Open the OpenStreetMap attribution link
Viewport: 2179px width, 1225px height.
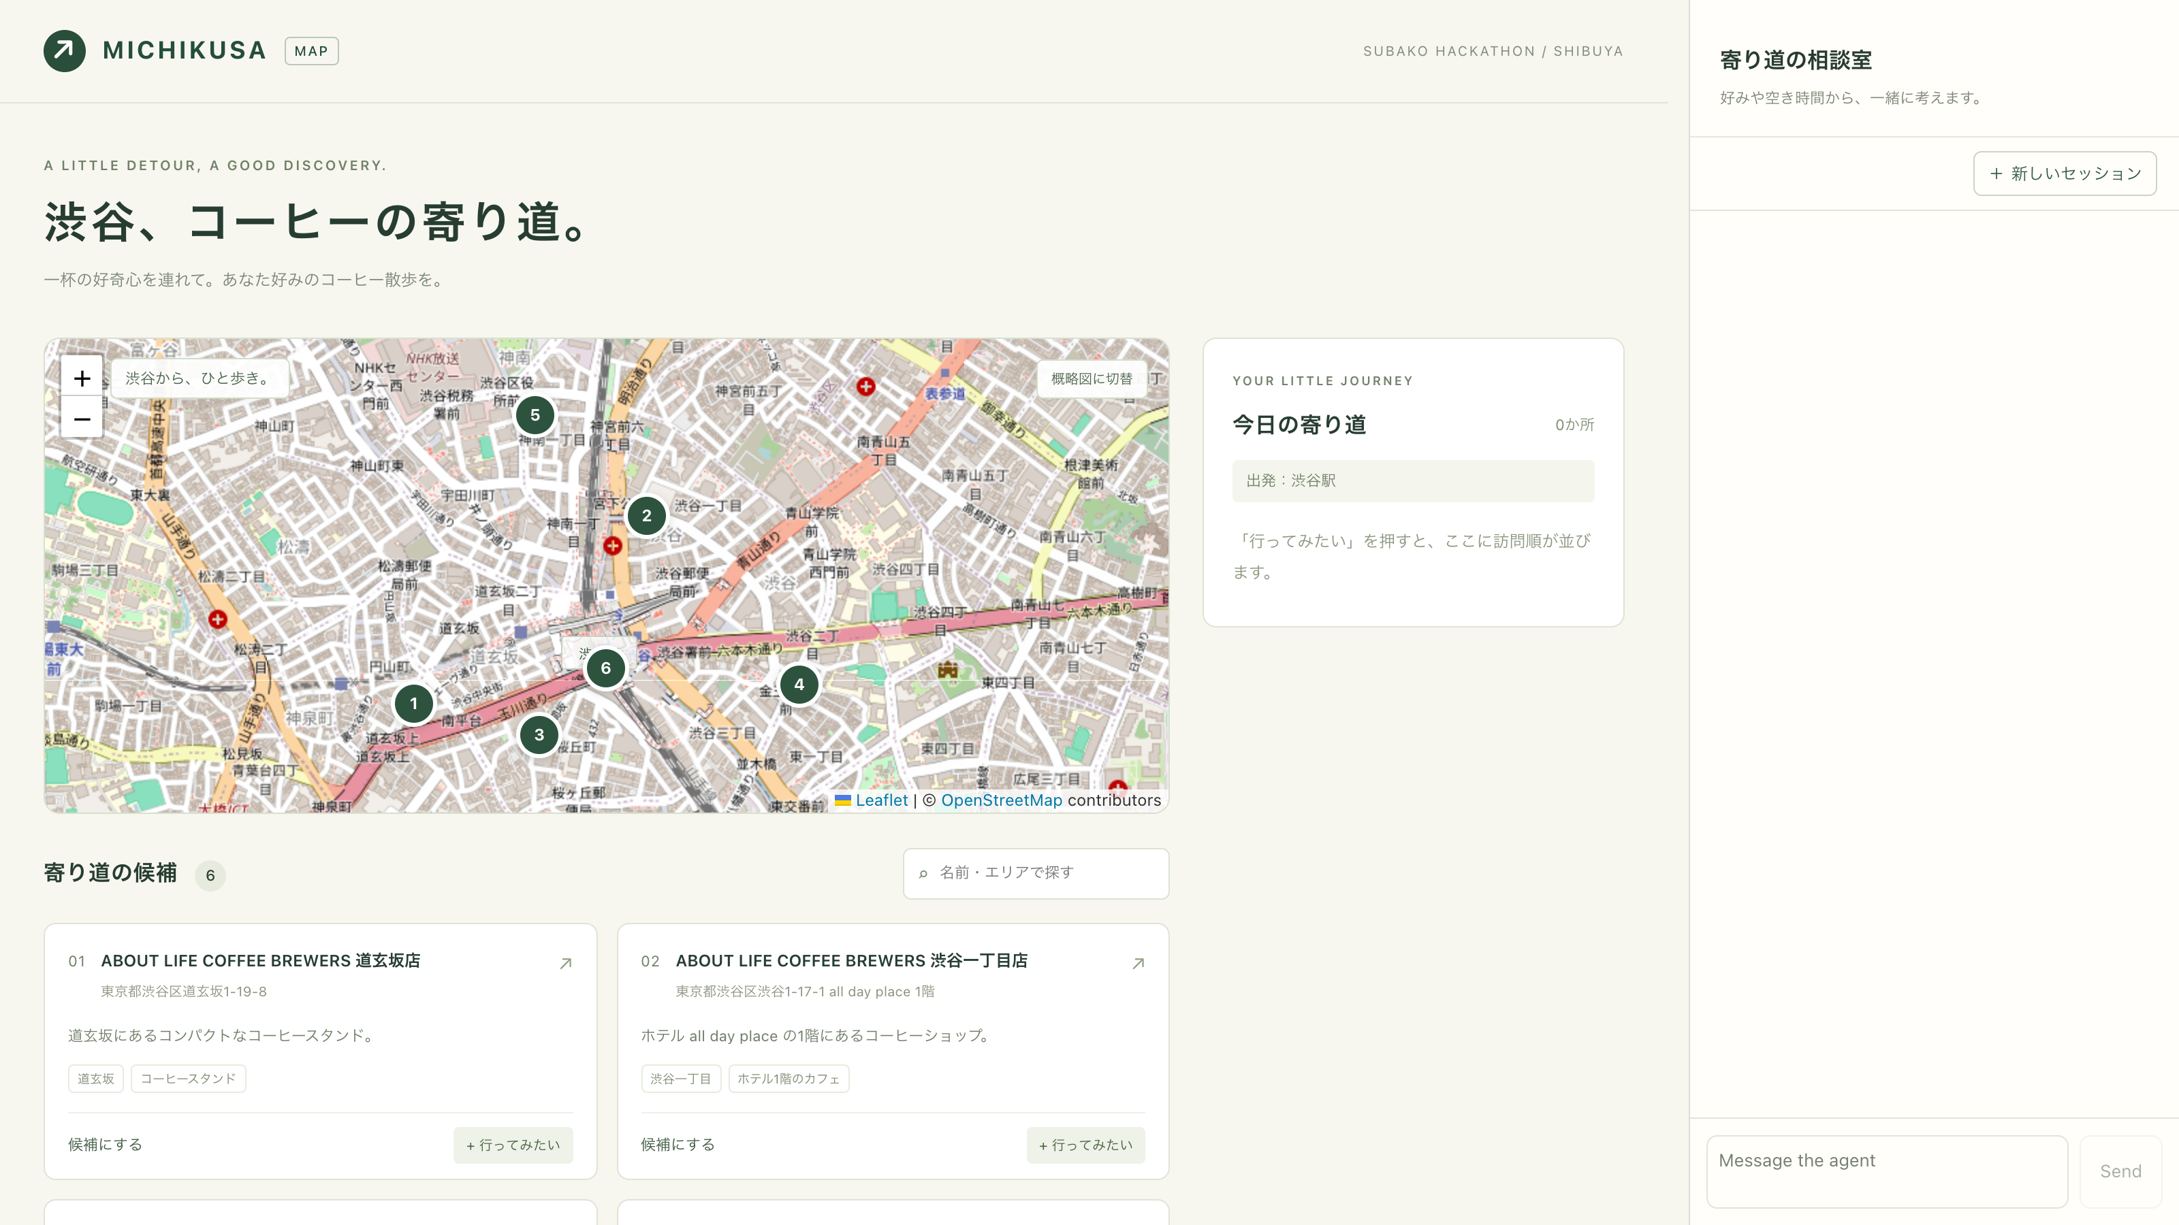[x=1002, y=800]
